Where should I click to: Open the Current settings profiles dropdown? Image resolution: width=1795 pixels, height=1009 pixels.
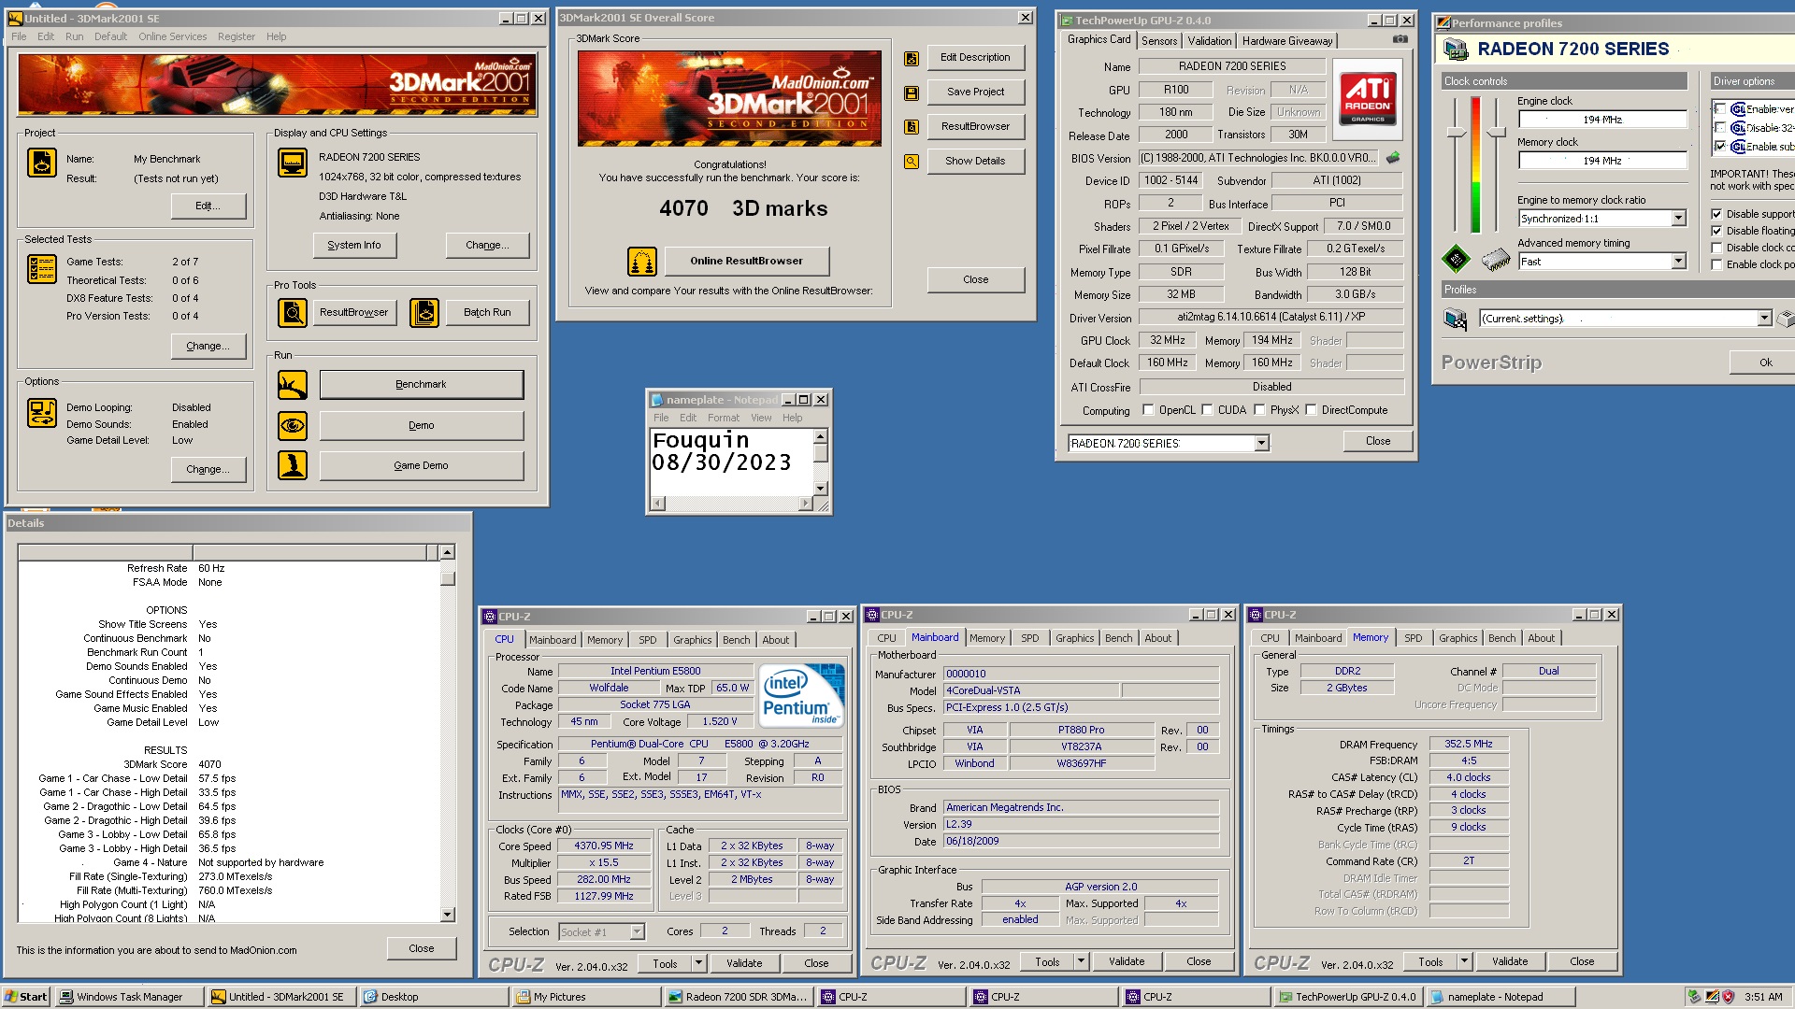(x=1764, y=319)
